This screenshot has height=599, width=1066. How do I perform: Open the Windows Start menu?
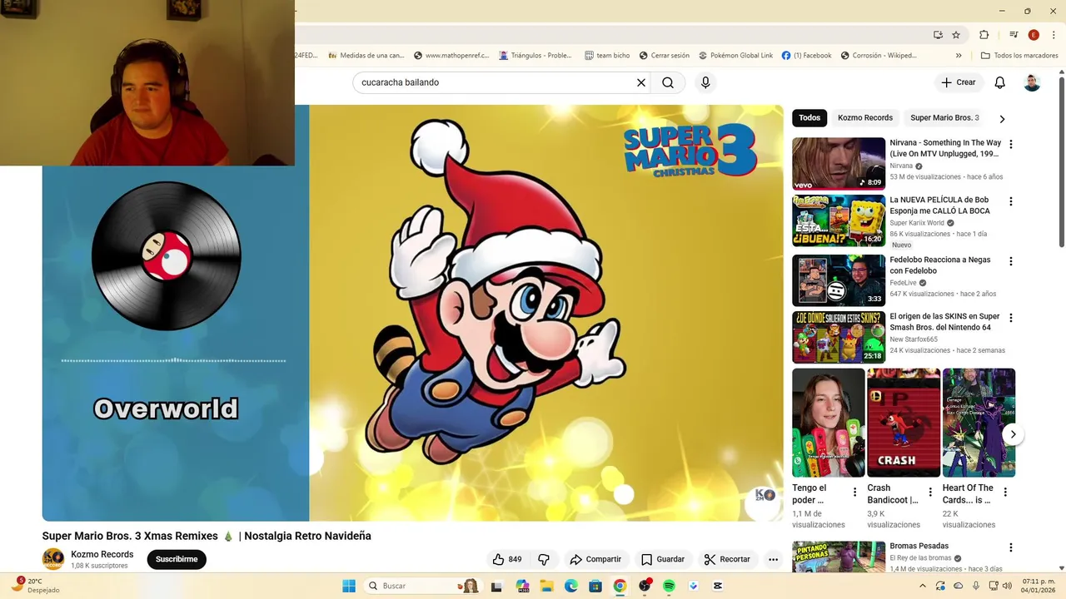349,586
